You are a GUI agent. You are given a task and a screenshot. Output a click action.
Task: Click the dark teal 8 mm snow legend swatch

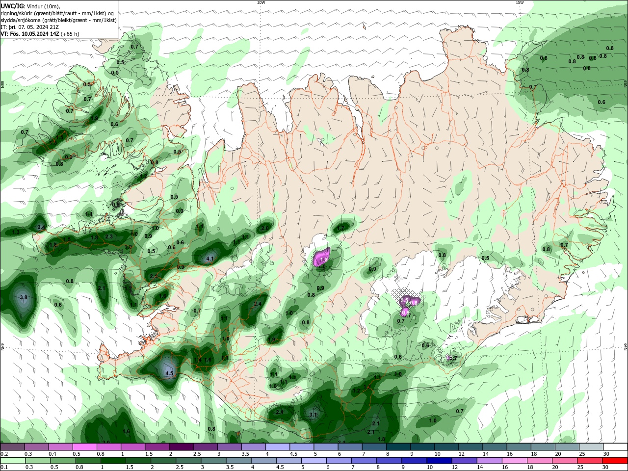(398, 447)
